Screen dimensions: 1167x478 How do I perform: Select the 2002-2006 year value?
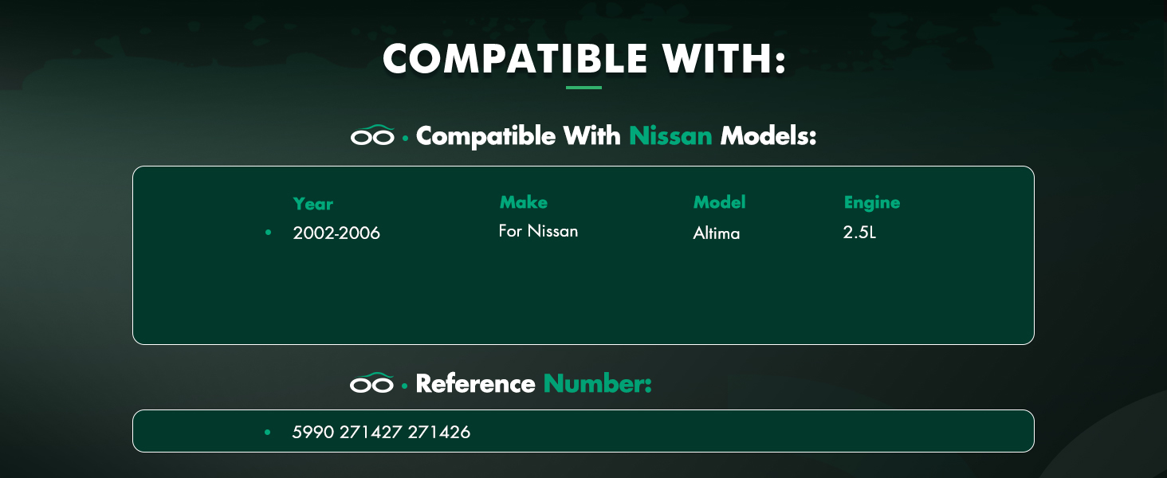click(336, 233)
